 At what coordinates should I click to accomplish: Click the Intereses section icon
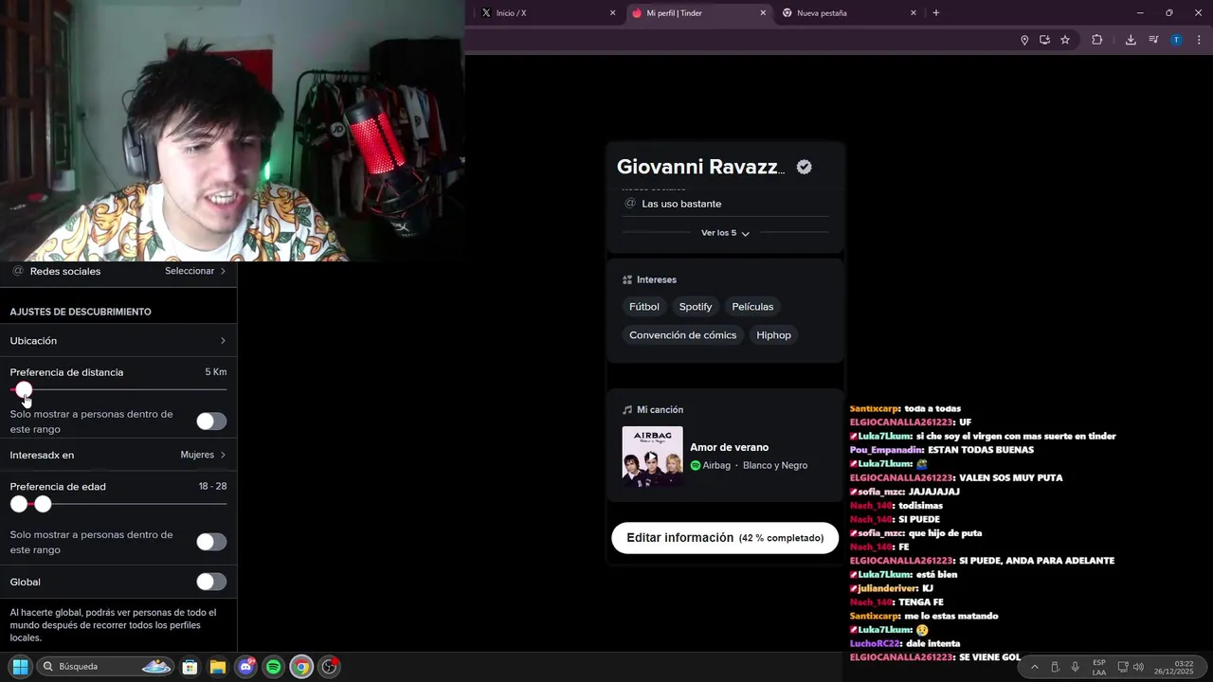627,279
